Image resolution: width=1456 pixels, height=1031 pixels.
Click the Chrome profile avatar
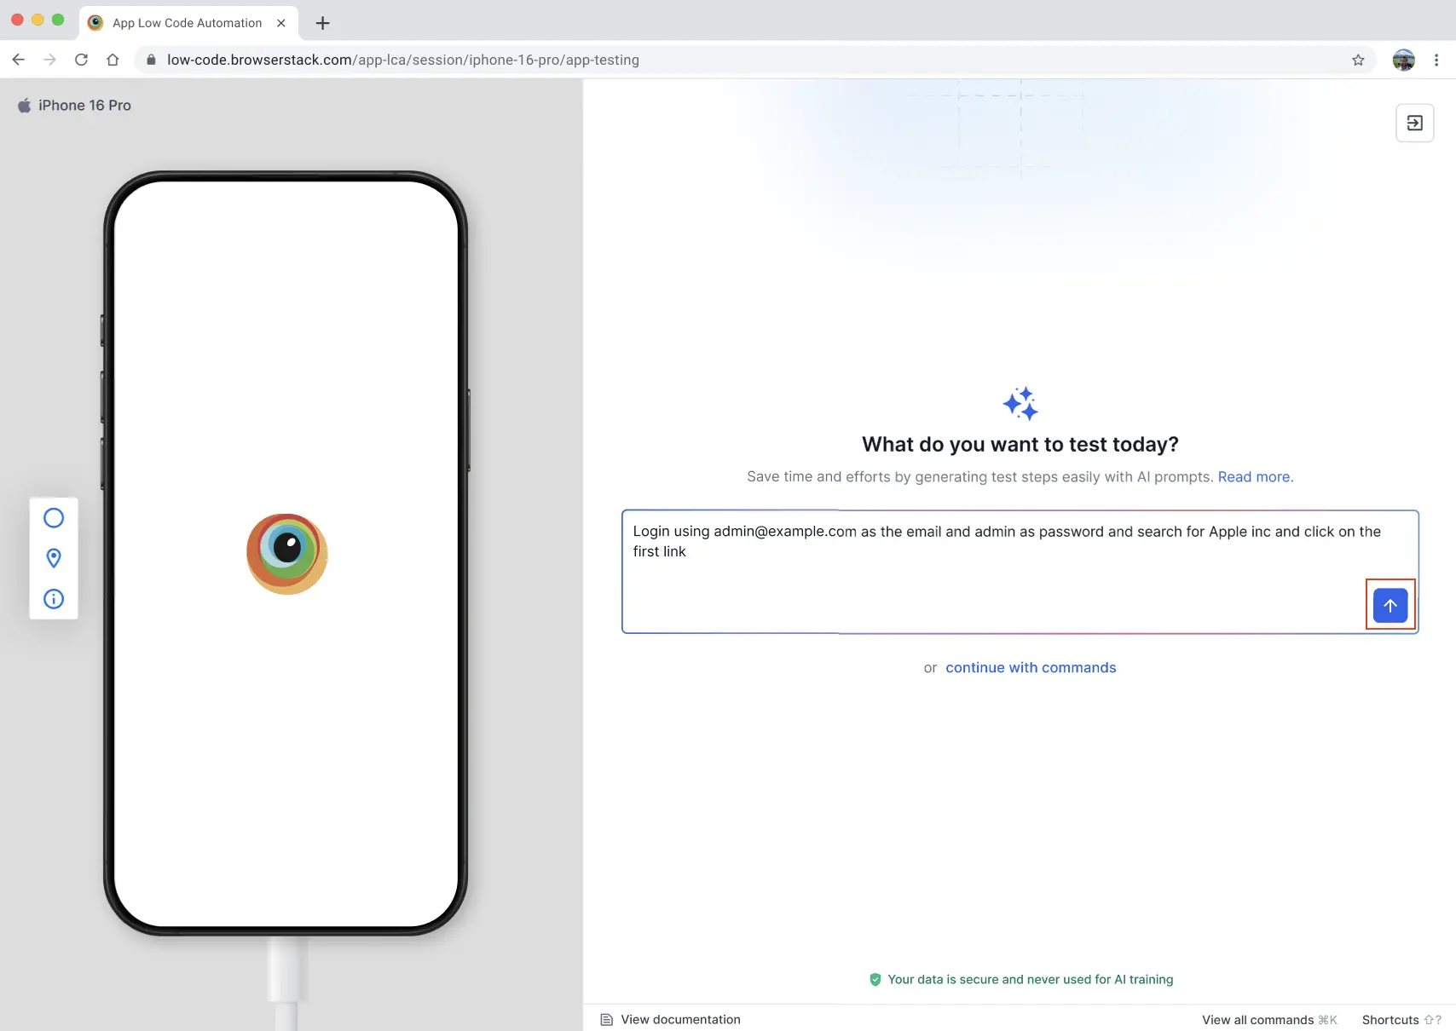1403,60
